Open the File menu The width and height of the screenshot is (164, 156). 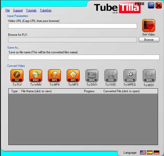click(x=8, y=10)
